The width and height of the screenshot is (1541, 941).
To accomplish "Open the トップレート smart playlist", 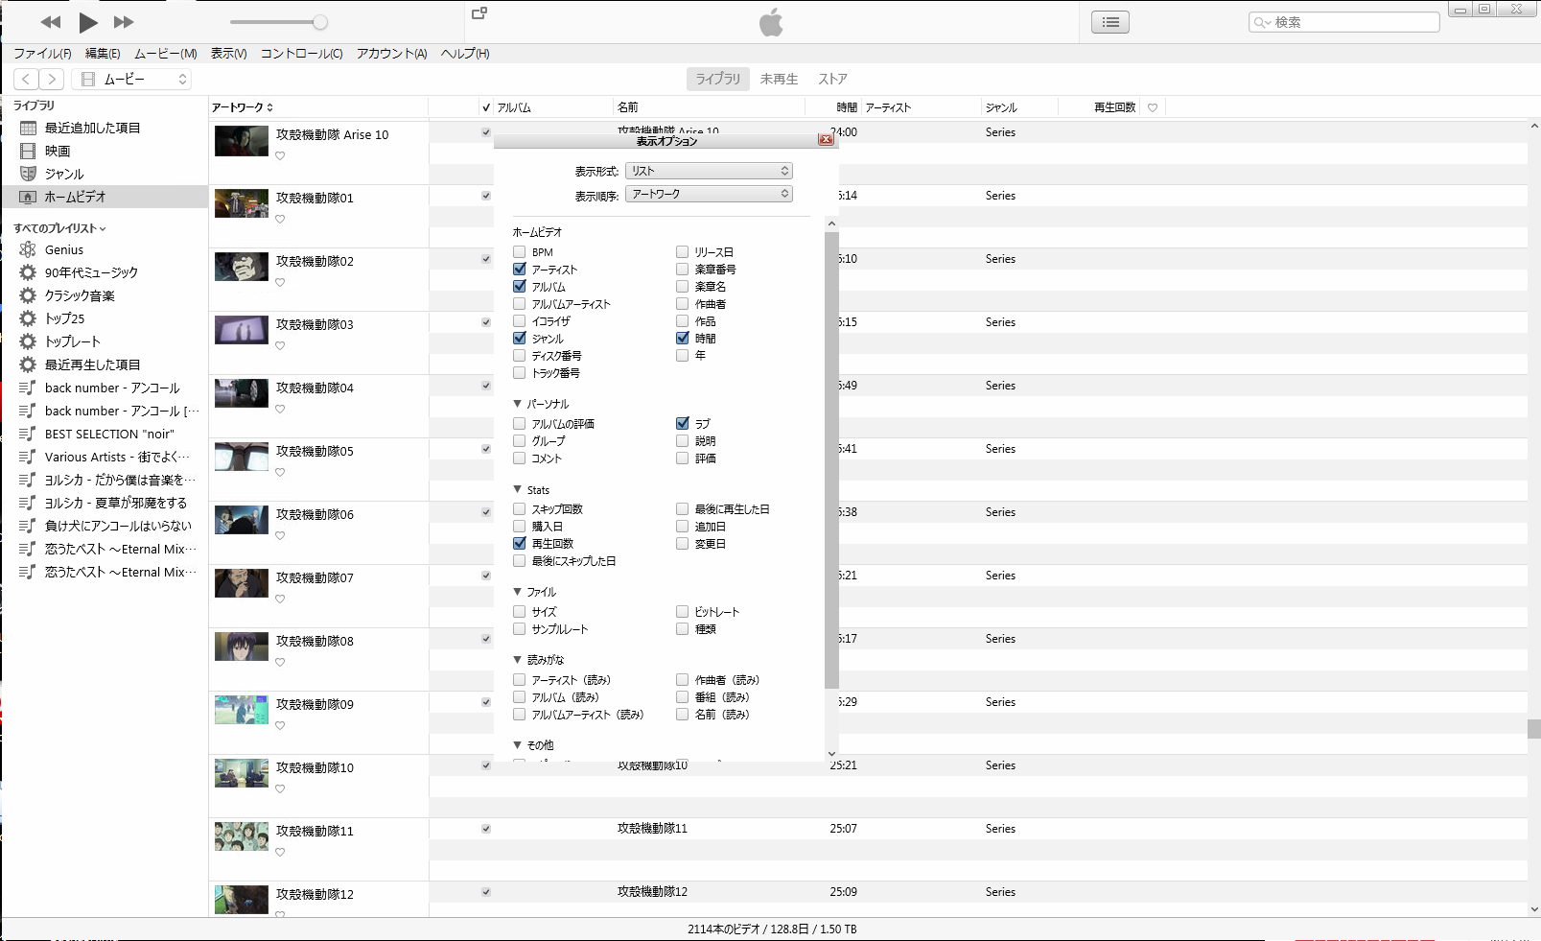I will tap(104, 341).
